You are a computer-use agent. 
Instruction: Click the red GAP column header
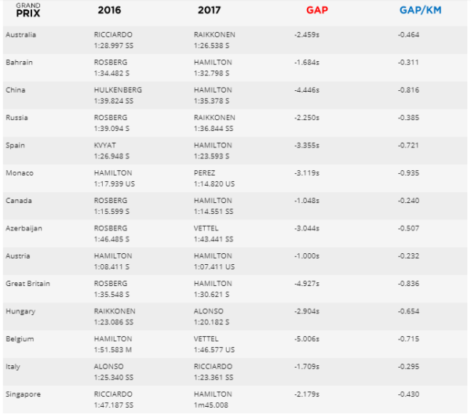point(316,10)
